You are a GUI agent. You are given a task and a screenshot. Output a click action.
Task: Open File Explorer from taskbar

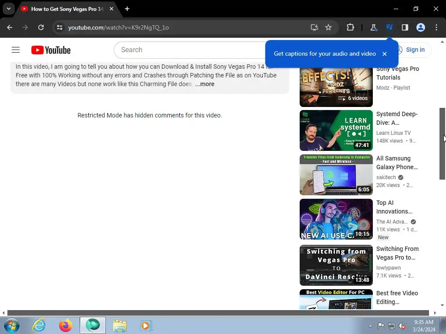pos(120,325)
